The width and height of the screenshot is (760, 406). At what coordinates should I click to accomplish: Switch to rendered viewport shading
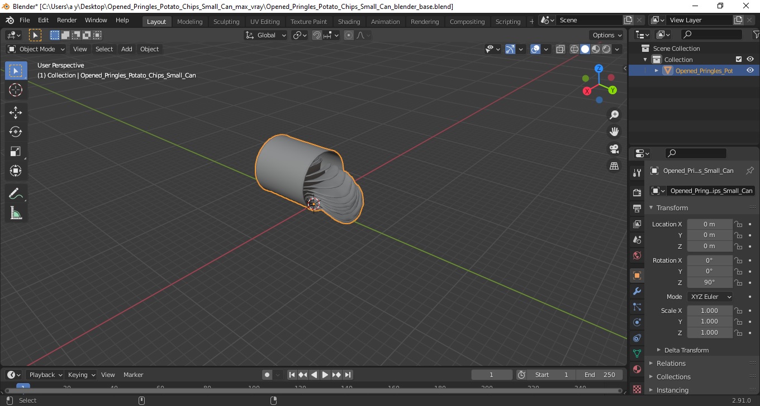pos(606,49)
